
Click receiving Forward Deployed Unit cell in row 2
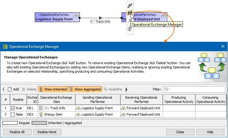point(142,115)
